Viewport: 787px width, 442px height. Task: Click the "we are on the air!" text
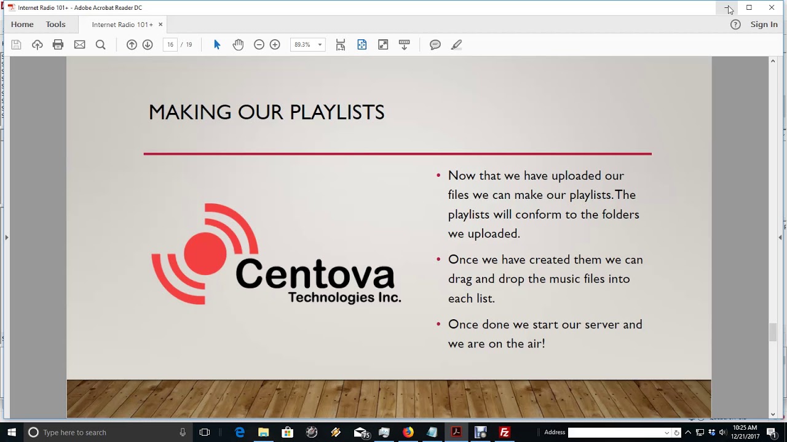point(497,344)
